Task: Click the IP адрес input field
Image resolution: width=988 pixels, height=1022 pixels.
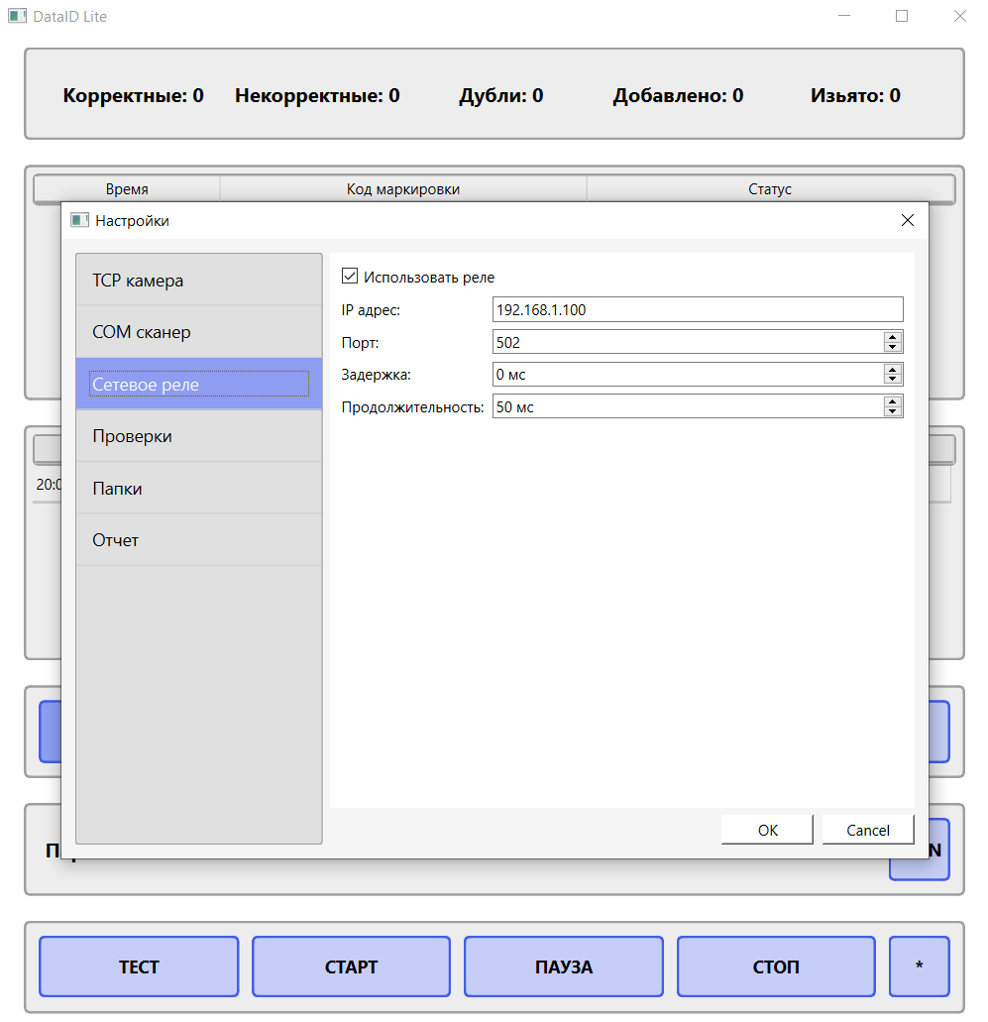Action: click(698, 309)
